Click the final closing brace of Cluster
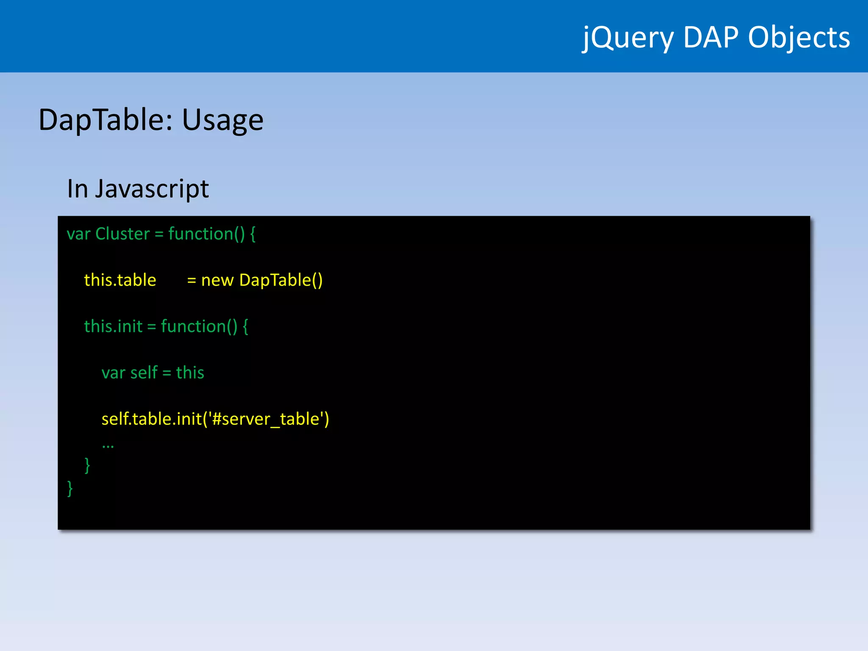The width and height of the screenshot is (868, 651). [70, 488]
